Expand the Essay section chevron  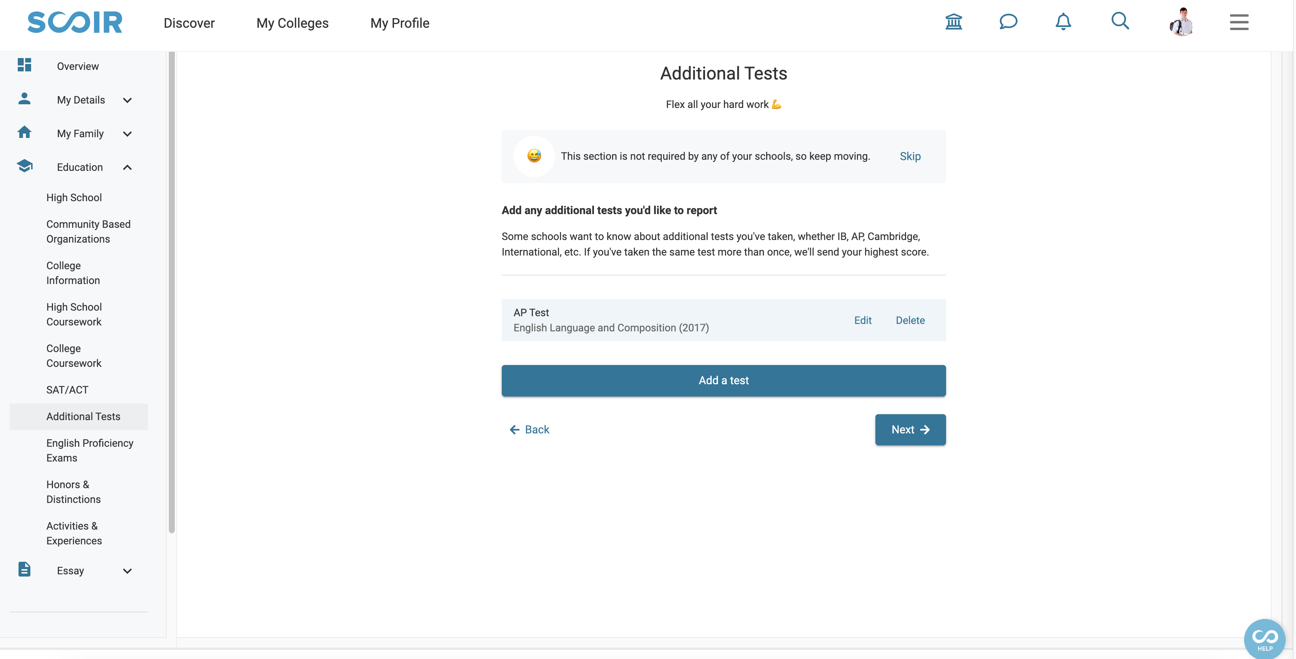click(x=127, y=571)
